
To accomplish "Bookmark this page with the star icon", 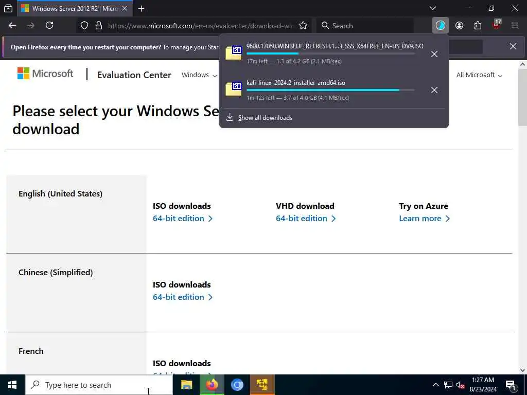I will click(x=303, y=26).
